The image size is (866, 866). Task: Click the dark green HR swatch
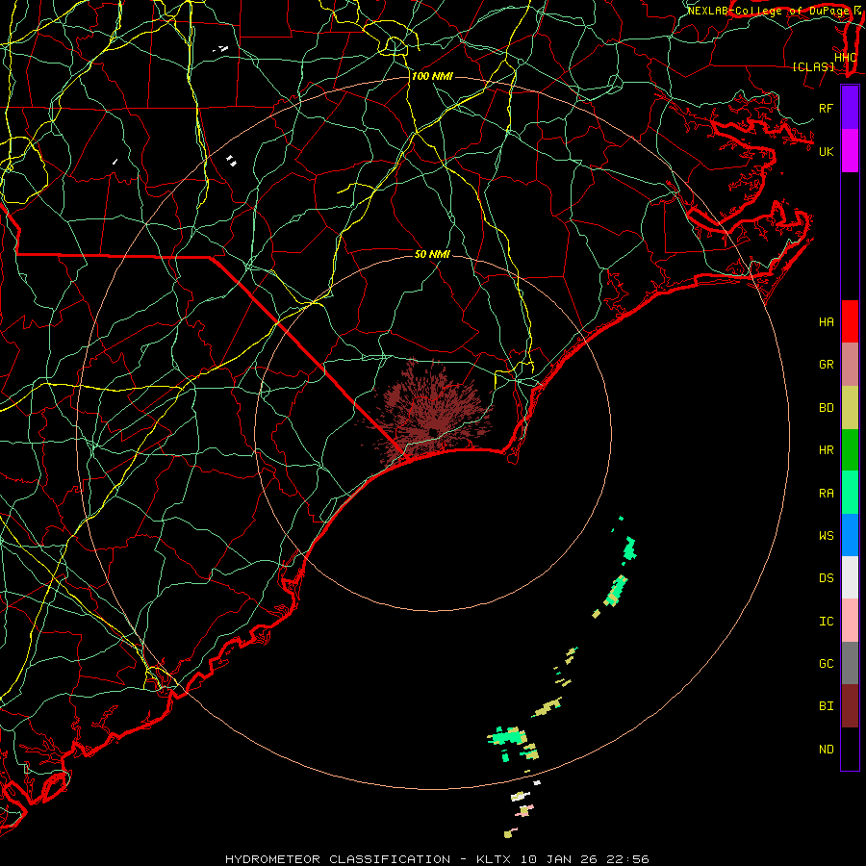pos(850,450)
